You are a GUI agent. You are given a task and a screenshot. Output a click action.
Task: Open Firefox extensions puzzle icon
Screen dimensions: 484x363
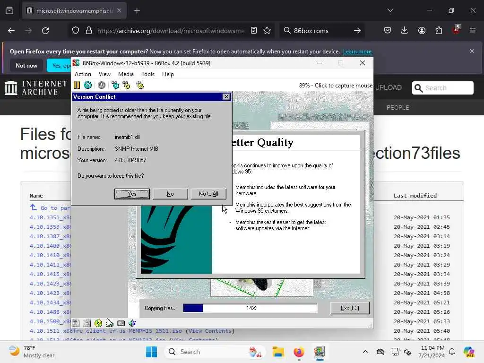[x=439, y=31]
